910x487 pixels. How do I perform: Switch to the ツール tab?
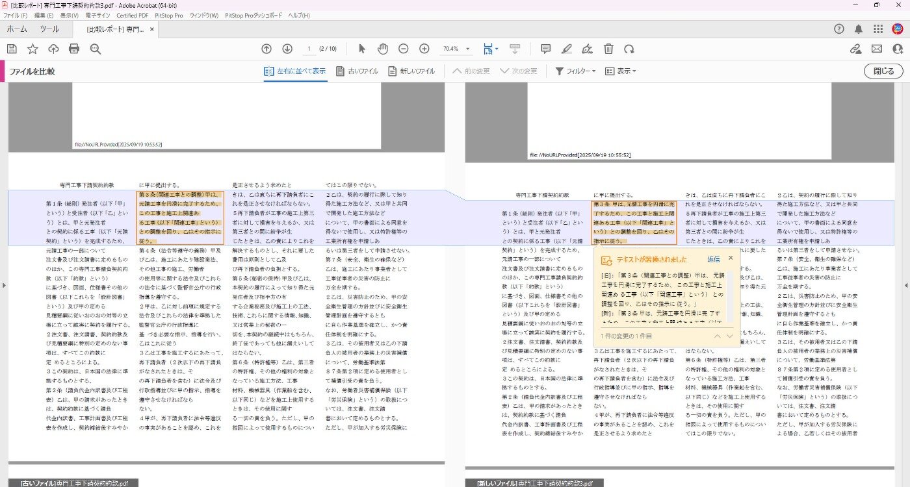click(x=49, y=29)
